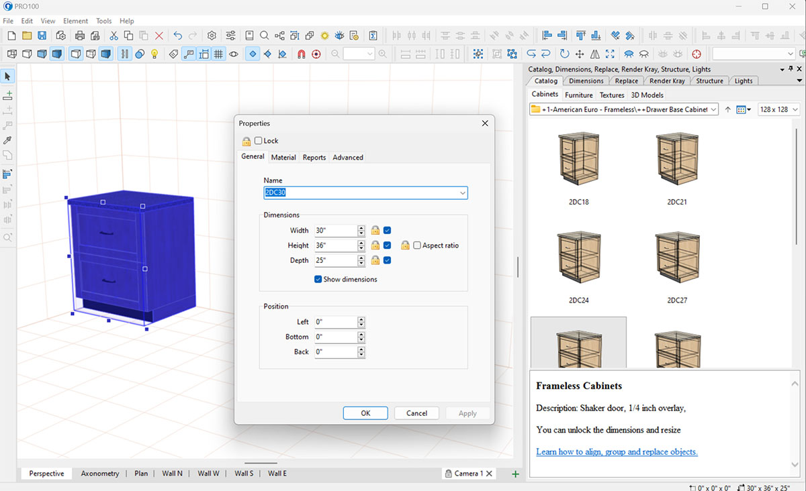Screen dimensions: 806x491
Task: Open the Furniture catalog tab
Action: coord(579,95)
